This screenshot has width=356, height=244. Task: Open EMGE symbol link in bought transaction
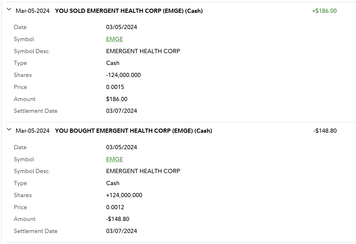point(114,159)
